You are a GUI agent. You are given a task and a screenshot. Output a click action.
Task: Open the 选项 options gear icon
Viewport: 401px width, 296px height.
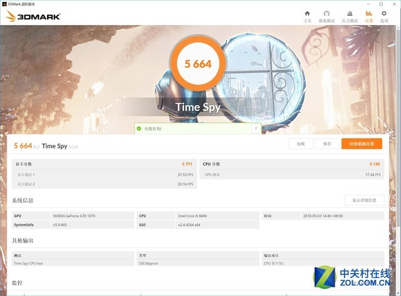coord(384,14)
